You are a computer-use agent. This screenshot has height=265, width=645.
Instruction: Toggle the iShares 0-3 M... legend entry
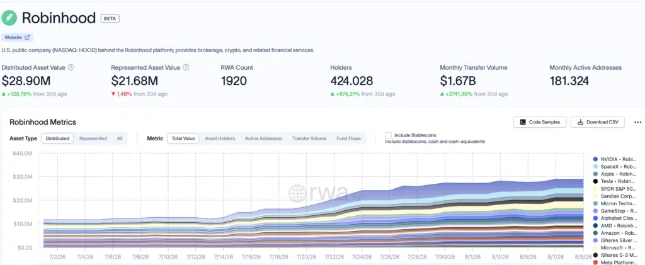click(615, 255)
